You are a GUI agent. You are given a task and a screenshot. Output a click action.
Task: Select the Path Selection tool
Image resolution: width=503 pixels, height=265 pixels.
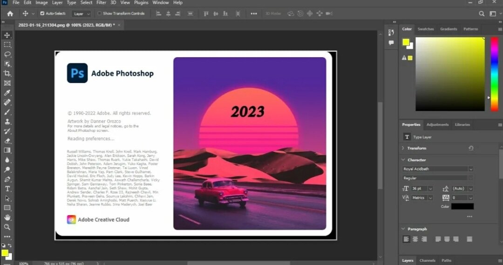7,198
